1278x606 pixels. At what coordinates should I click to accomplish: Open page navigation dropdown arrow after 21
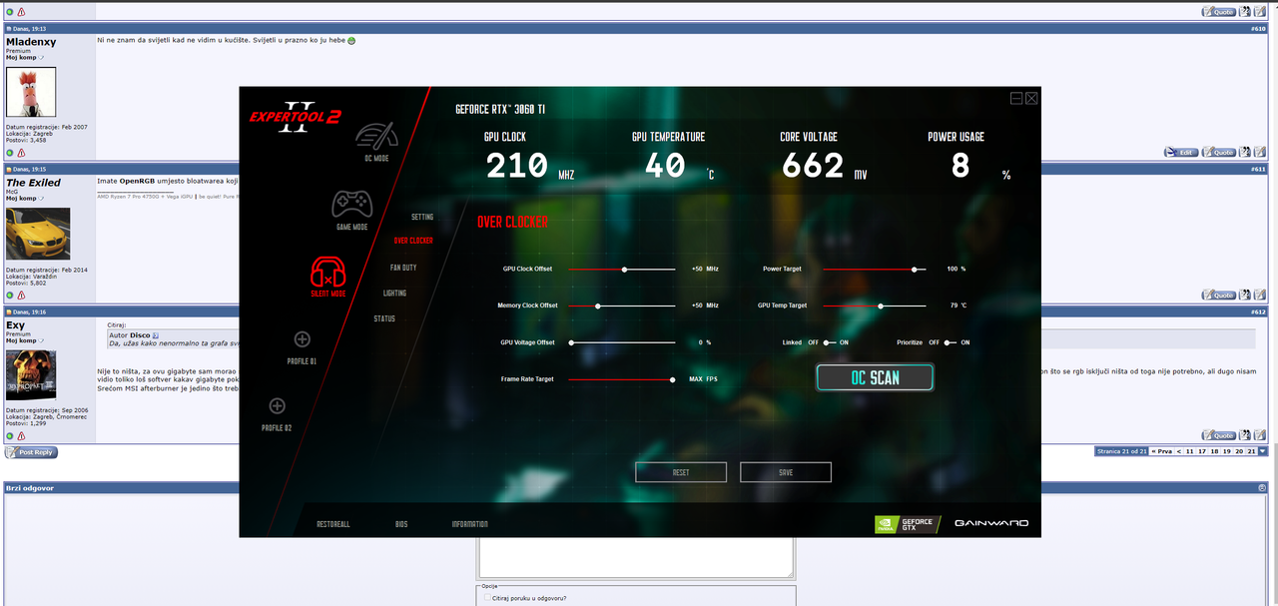[x=1263, y=451]
